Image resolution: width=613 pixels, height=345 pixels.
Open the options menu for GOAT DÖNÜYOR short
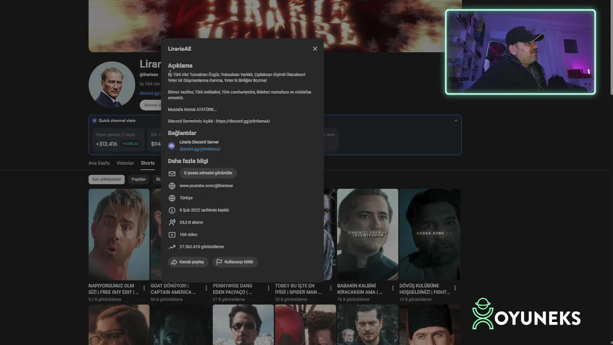pos(206,288)
